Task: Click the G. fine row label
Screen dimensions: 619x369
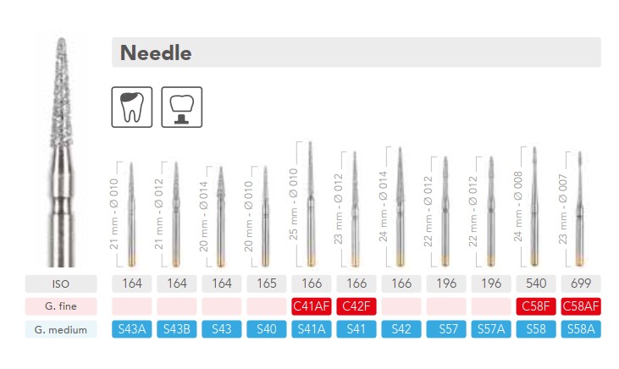Action: point(61,306)
